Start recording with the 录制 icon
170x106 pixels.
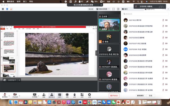click(x=67, y=94)
